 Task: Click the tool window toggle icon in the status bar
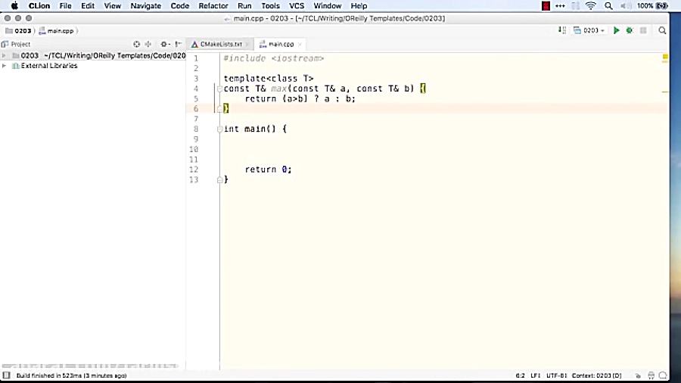(x=6, y=375)
